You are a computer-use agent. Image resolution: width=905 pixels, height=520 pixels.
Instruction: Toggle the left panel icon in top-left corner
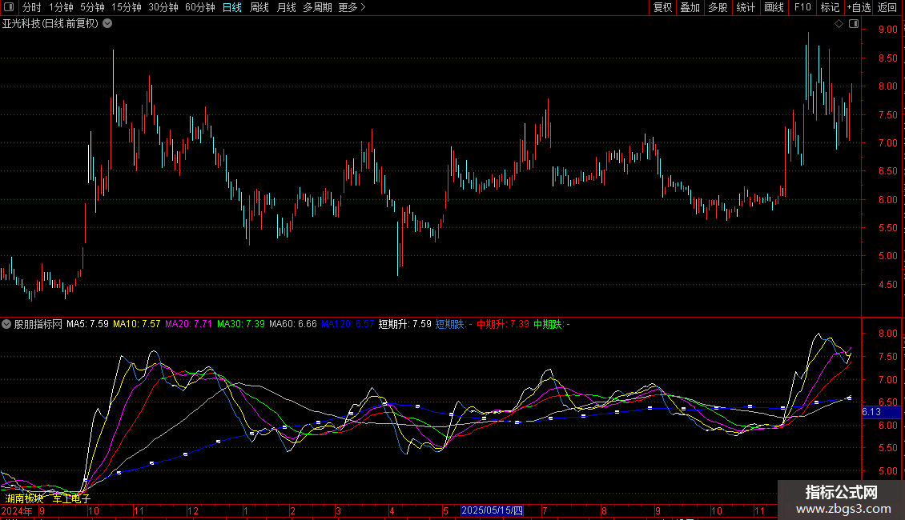(x=9, y=7)
